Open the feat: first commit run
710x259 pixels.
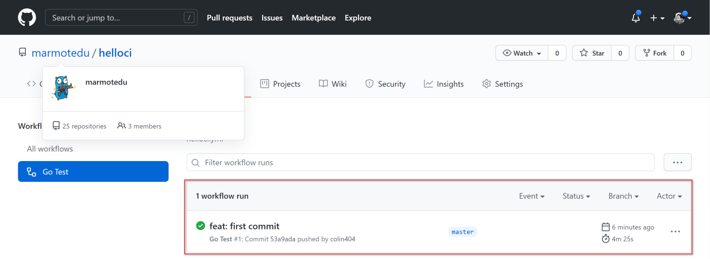click(x=244, y=226)
